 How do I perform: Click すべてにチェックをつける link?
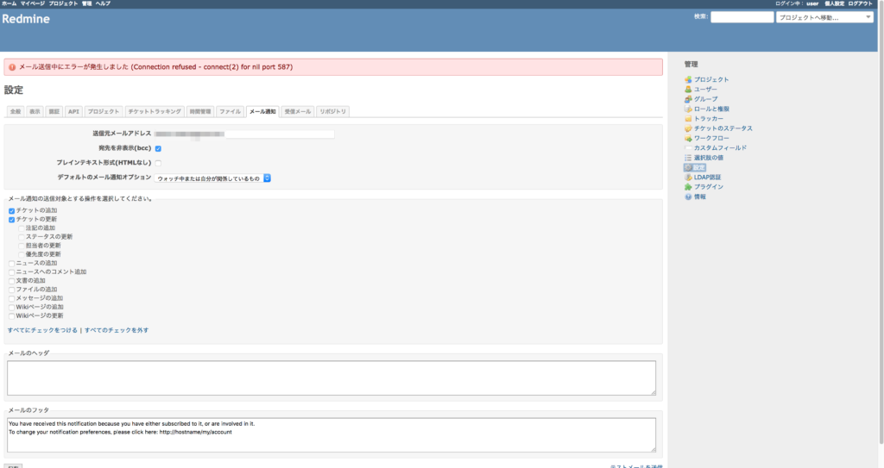42,330
